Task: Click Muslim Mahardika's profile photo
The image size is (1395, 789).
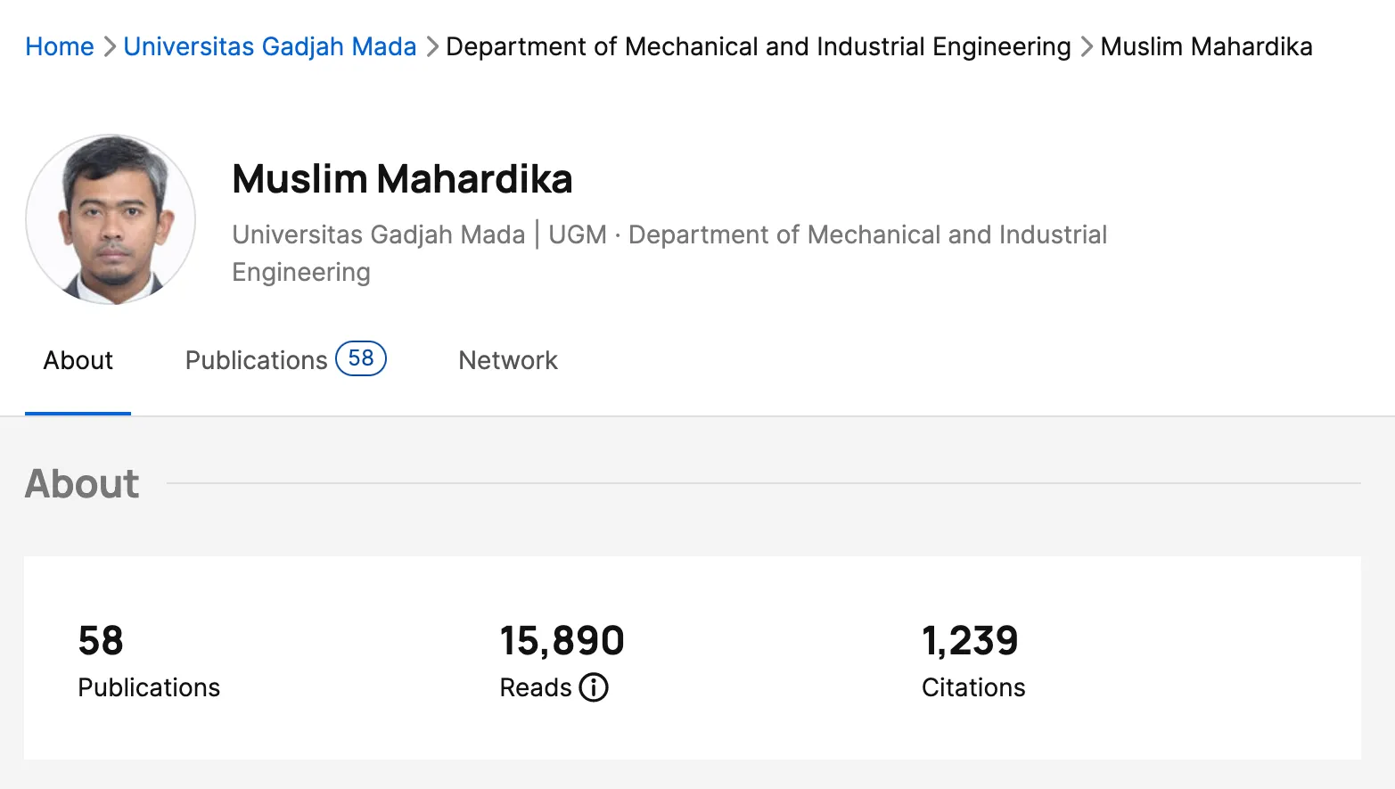Action: (111, 219)
